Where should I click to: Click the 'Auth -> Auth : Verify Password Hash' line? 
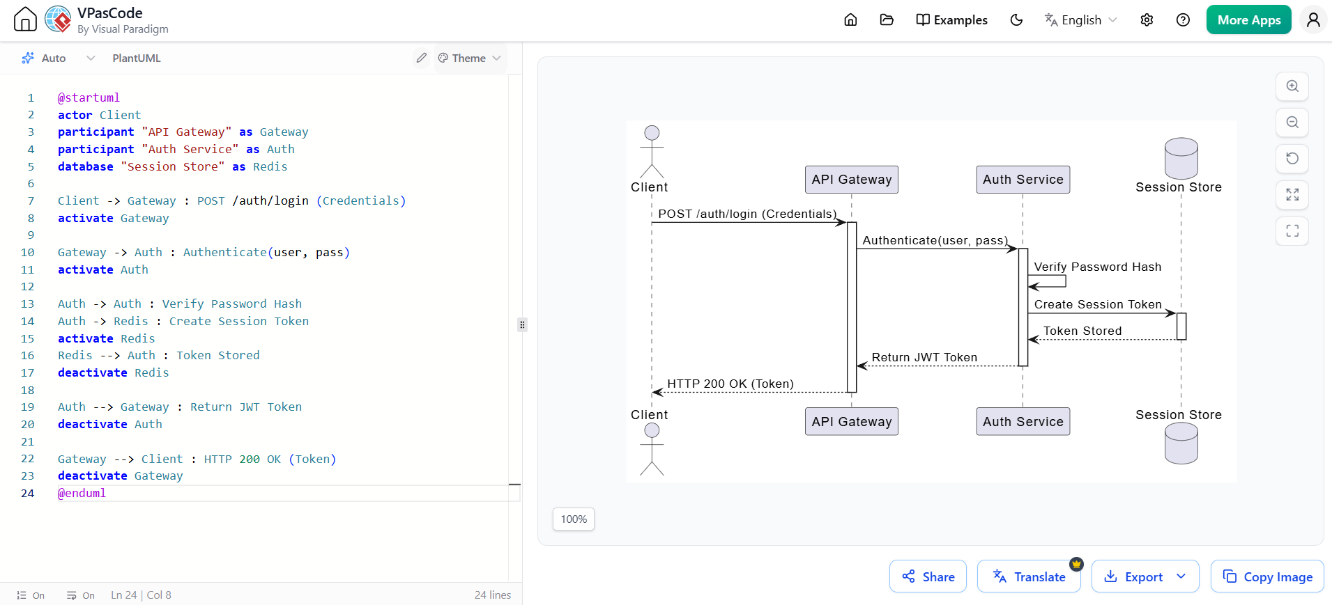tap(179, 304)
